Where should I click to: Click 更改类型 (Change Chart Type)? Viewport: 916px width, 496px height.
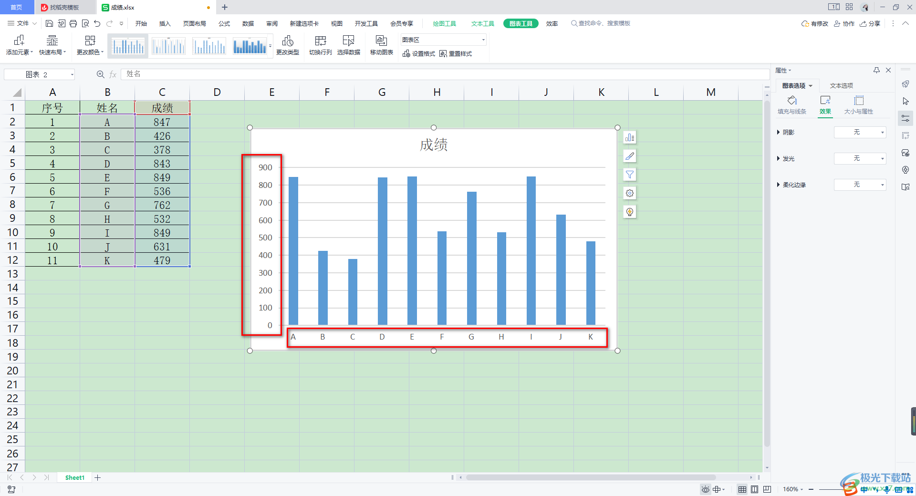288,46
